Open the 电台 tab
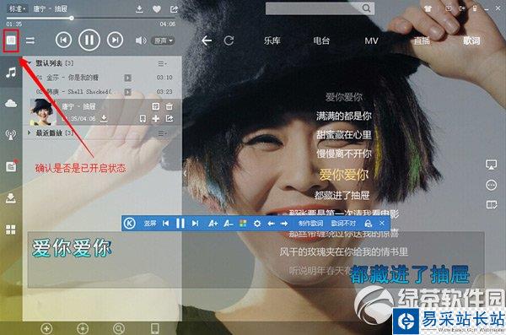 pyautogui.click(x=321, y=41)
